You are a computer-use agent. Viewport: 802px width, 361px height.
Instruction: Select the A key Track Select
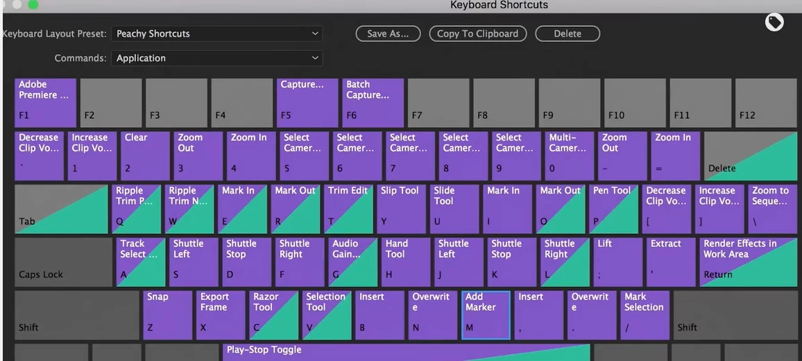pos(141,262)
